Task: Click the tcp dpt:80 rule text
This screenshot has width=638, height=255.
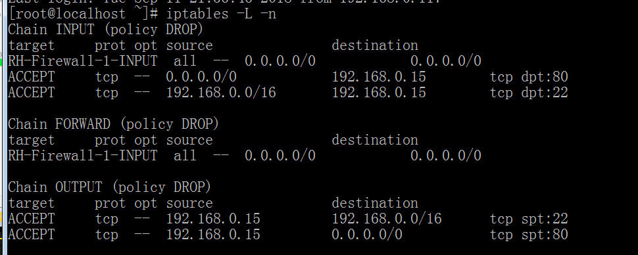Action: [529, 77]
